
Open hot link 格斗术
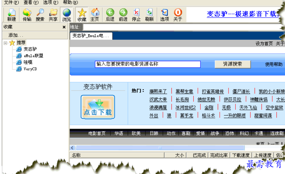[208, 115]
